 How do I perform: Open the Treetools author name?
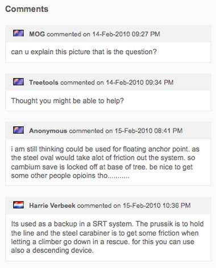click(44, 83)
